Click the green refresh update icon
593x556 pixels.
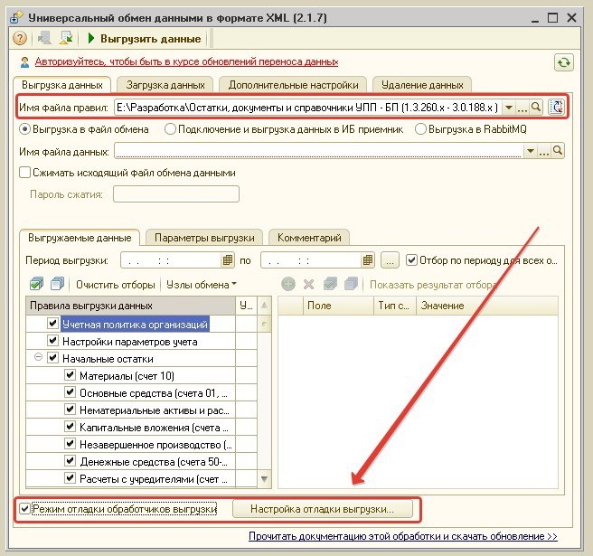coord(563,62)
